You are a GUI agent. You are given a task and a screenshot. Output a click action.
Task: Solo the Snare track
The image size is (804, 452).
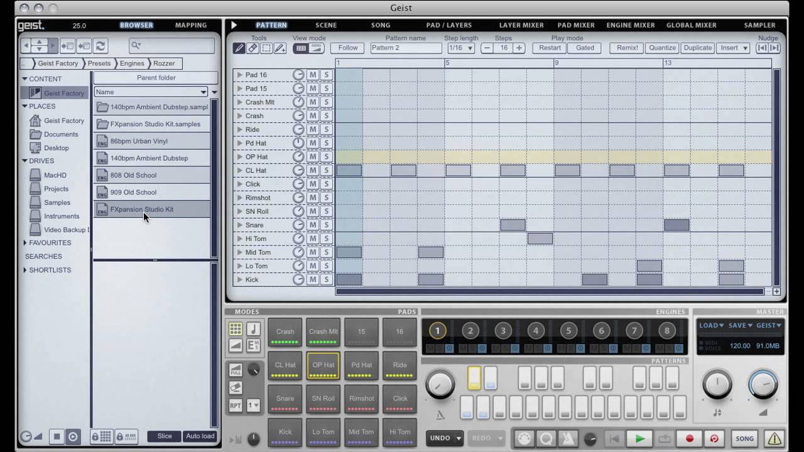326,225
